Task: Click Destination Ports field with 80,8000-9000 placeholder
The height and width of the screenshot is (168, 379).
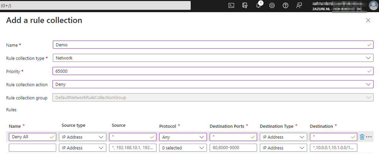Action: click(x=233, y=148)
